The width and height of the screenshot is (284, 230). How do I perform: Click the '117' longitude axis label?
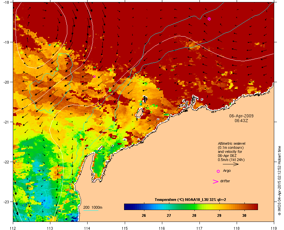tap(199, 228)
